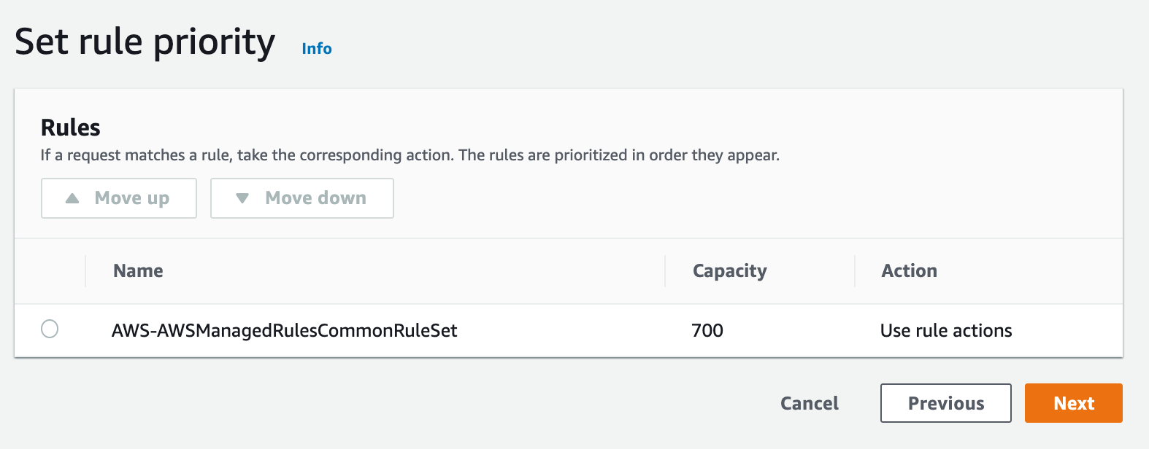Click the Move up button label
Screen dimensions: 1149x449
132,198
